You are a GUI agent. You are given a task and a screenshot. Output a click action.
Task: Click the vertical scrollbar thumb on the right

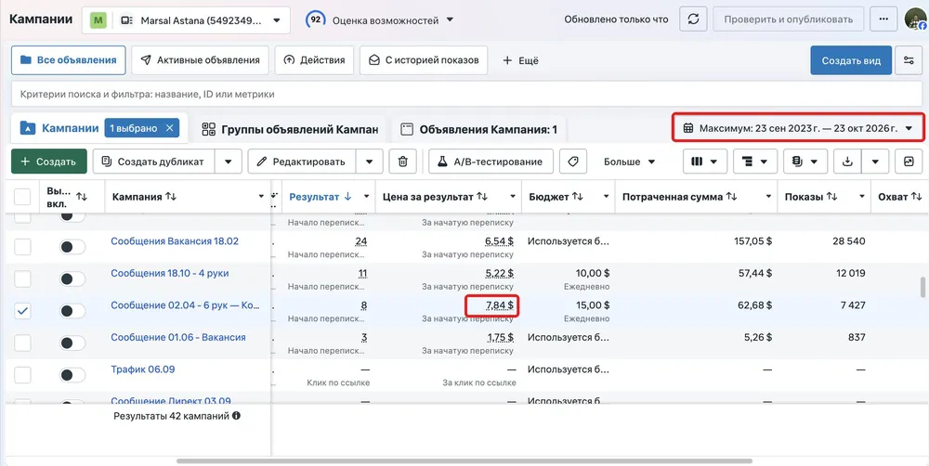922,287
